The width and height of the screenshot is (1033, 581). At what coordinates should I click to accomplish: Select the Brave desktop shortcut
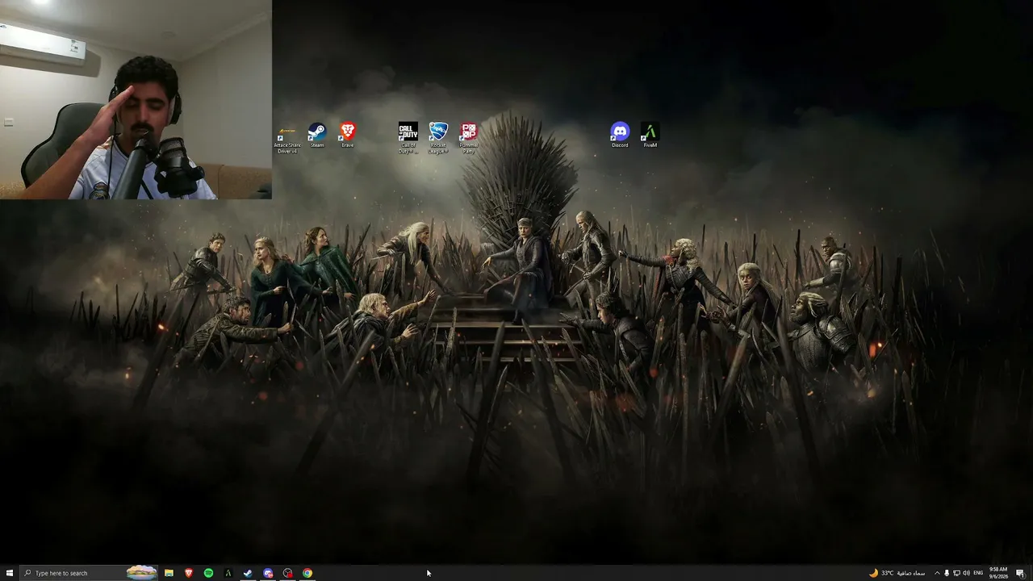(x=348, y=136)
